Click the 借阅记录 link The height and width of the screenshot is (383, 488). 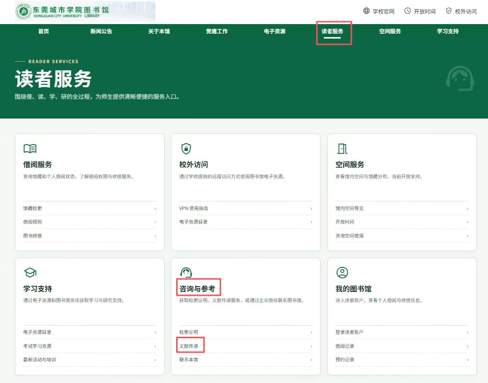(x=345, y=346)
